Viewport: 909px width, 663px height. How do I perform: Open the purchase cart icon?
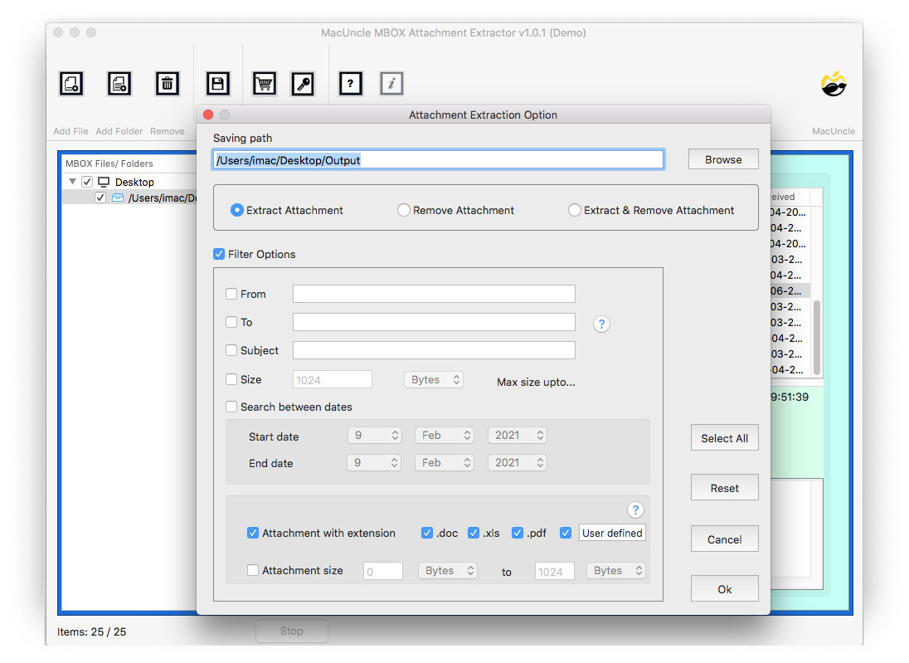(x=264, y=83)
